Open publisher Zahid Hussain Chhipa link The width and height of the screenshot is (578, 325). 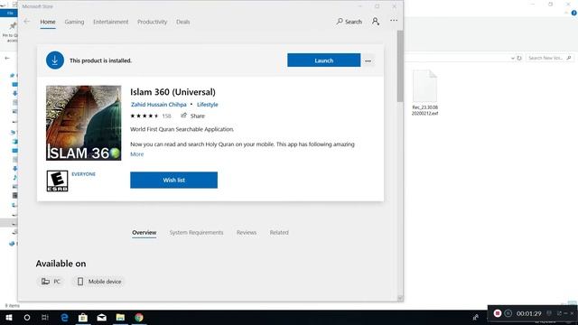pos(159,105)
